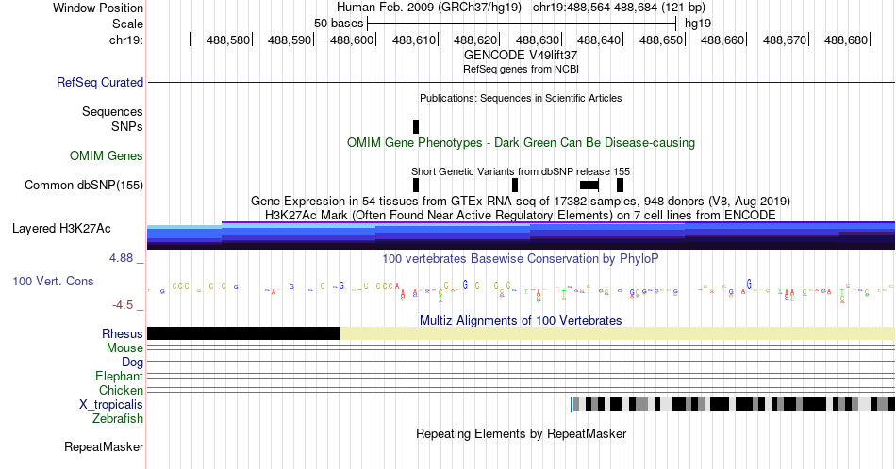The height and width of the screenshot is (469, 896).
Task: Select the Elephant alignment label
Action: pyautogui.click(x=119, y=376)
